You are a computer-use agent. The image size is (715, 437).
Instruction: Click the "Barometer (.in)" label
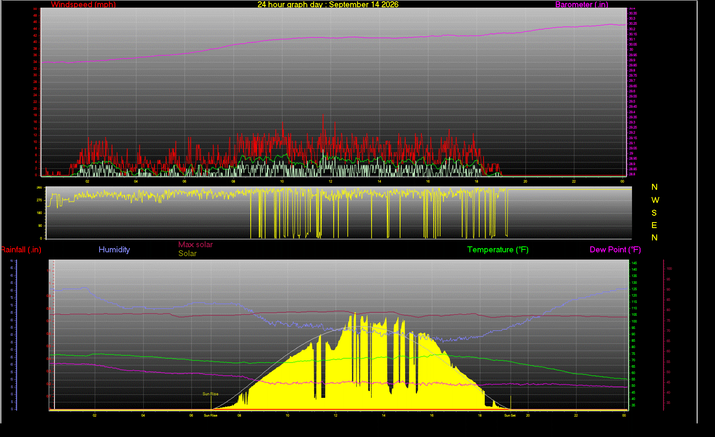tap(581, 5)
